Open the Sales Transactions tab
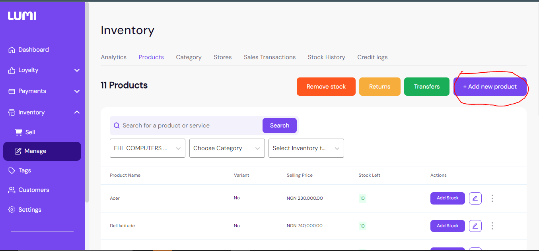The image size is (539, 251). (270, 57)
